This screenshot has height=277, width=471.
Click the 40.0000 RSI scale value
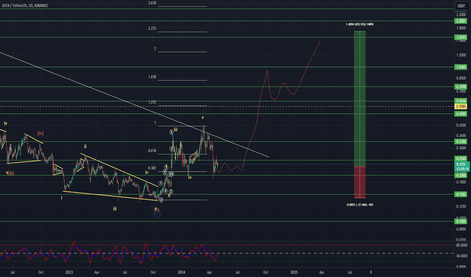pyautogui.click(x=461, y=256)
